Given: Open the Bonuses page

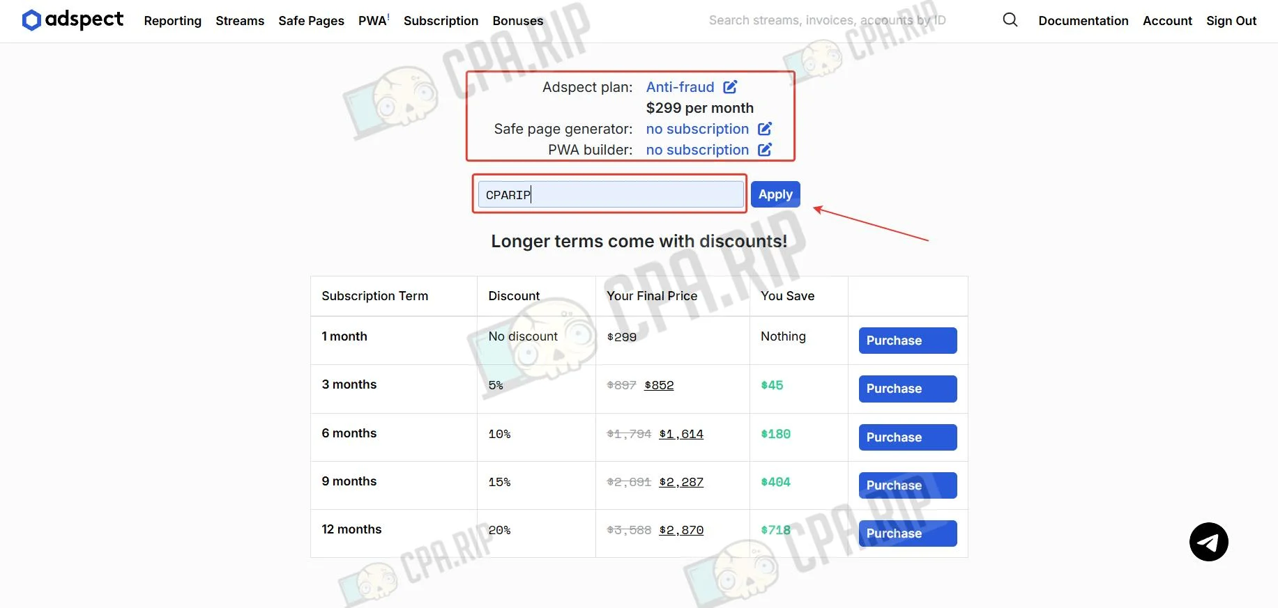Looking at the screenshot, I should tap(518, 21).
